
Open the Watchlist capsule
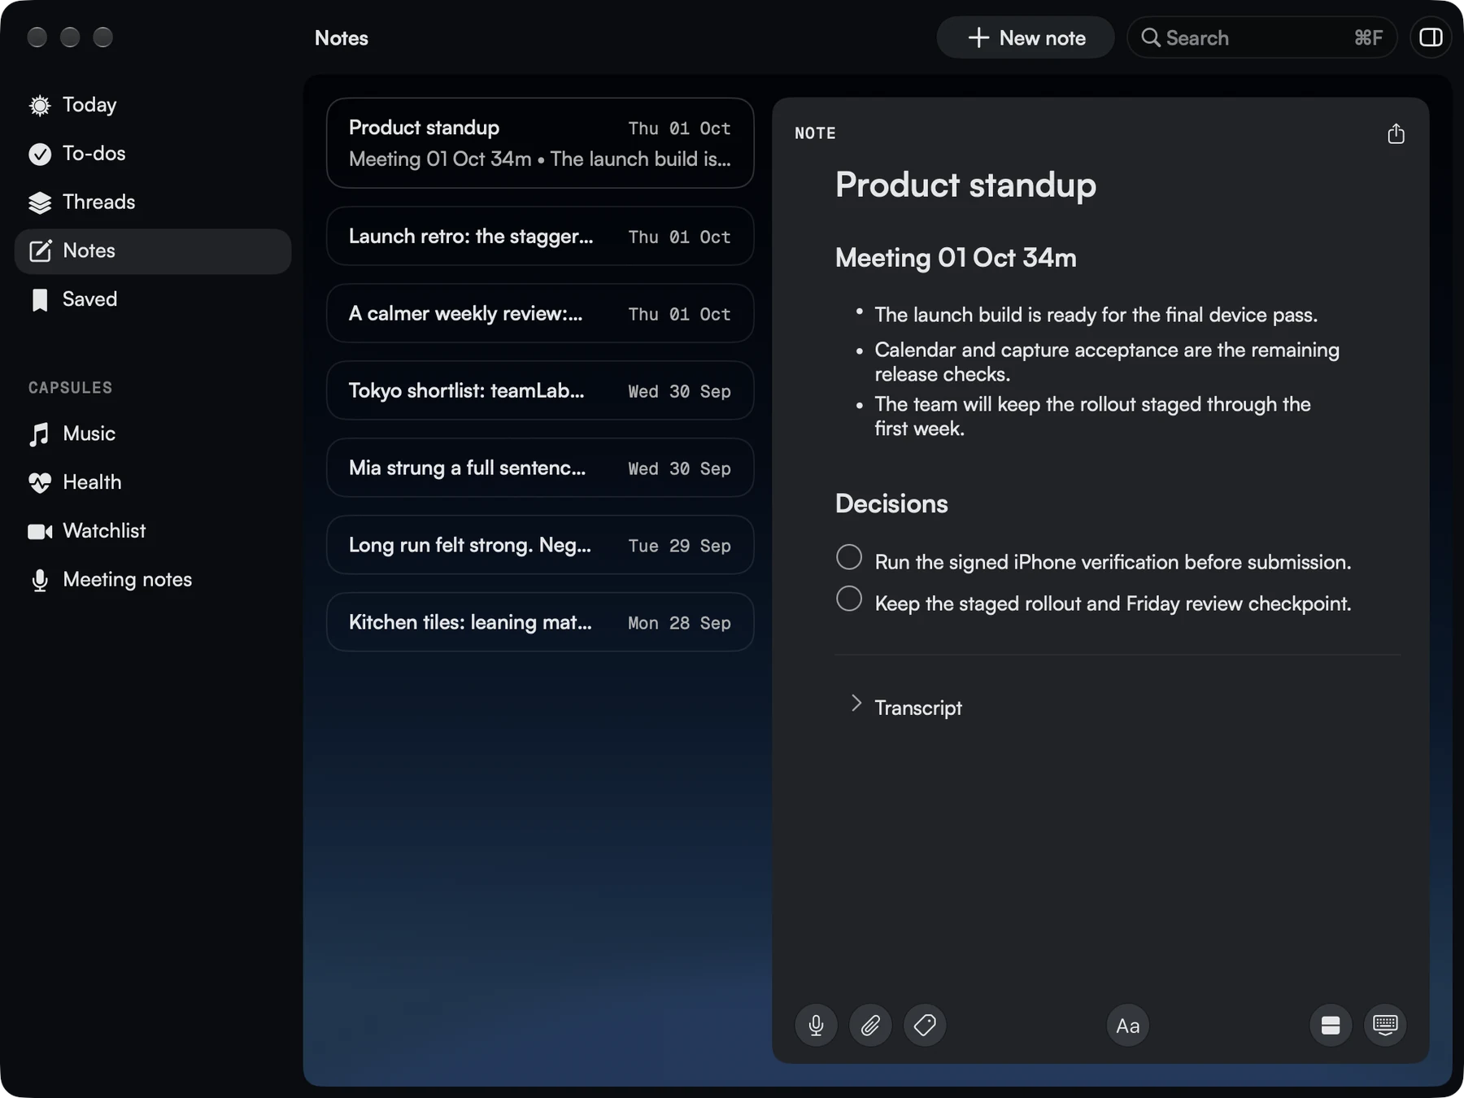152,531
